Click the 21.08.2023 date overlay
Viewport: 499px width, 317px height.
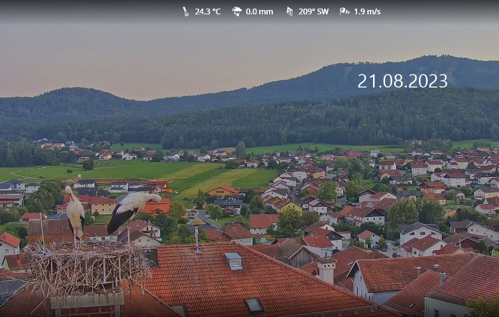[403, 81]
